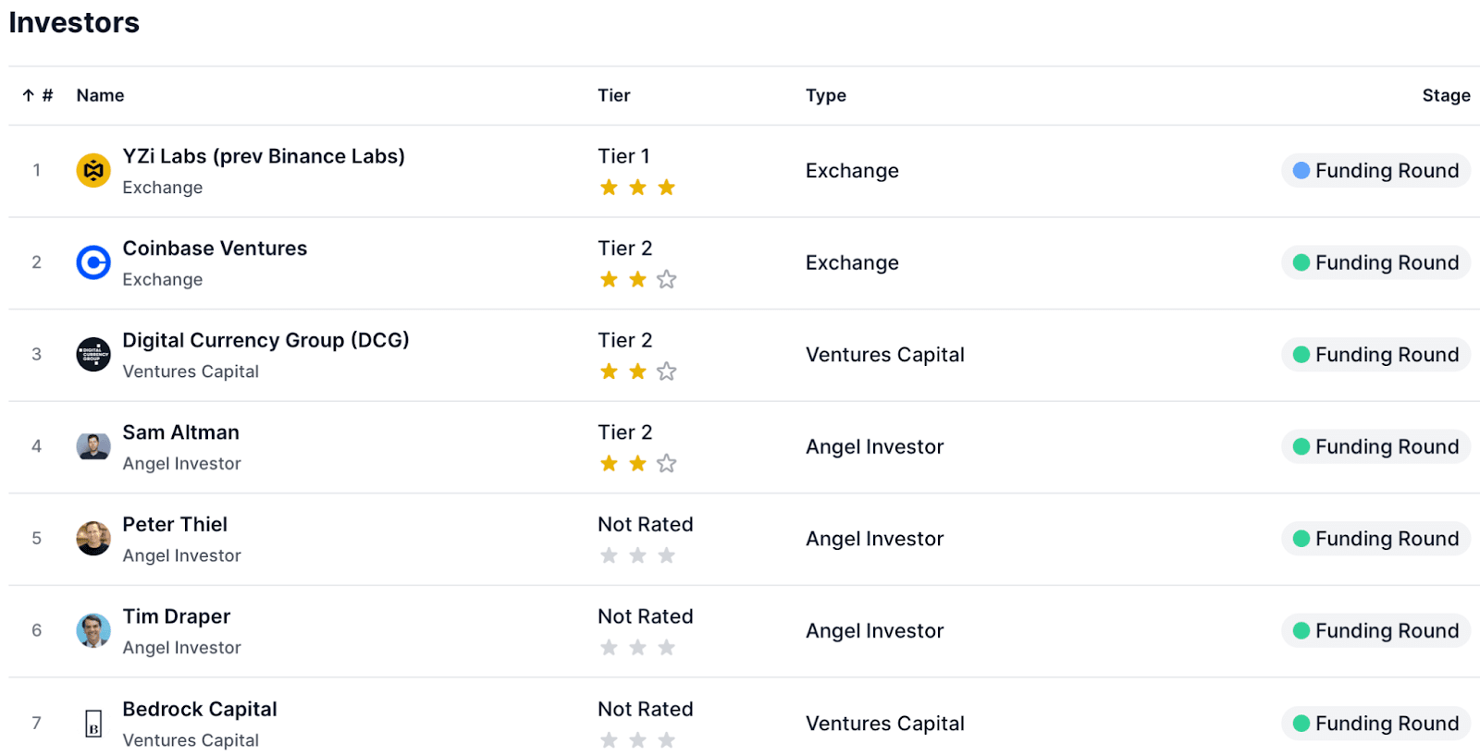Image resolution: width=1480 pixels, height=755 pixels.
Task: Click Tim Draper's avatar photo
Action: point(93,630)
